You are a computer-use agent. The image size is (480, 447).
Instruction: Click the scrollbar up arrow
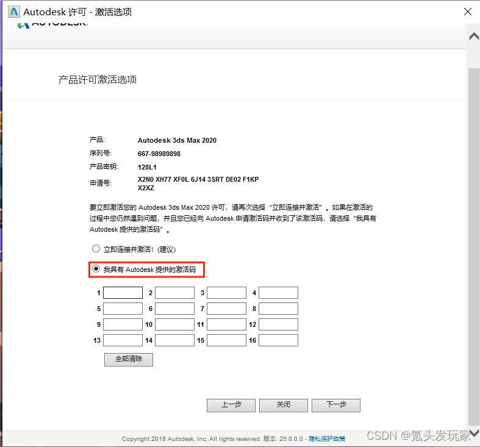pyautogui.click(x=474, y=37)
